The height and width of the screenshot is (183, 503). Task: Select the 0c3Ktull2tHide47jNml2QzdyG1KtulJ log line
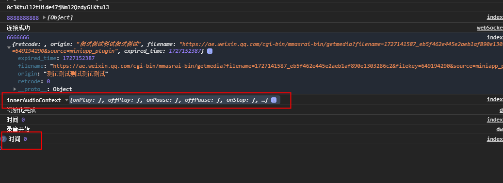pos(58,7)
